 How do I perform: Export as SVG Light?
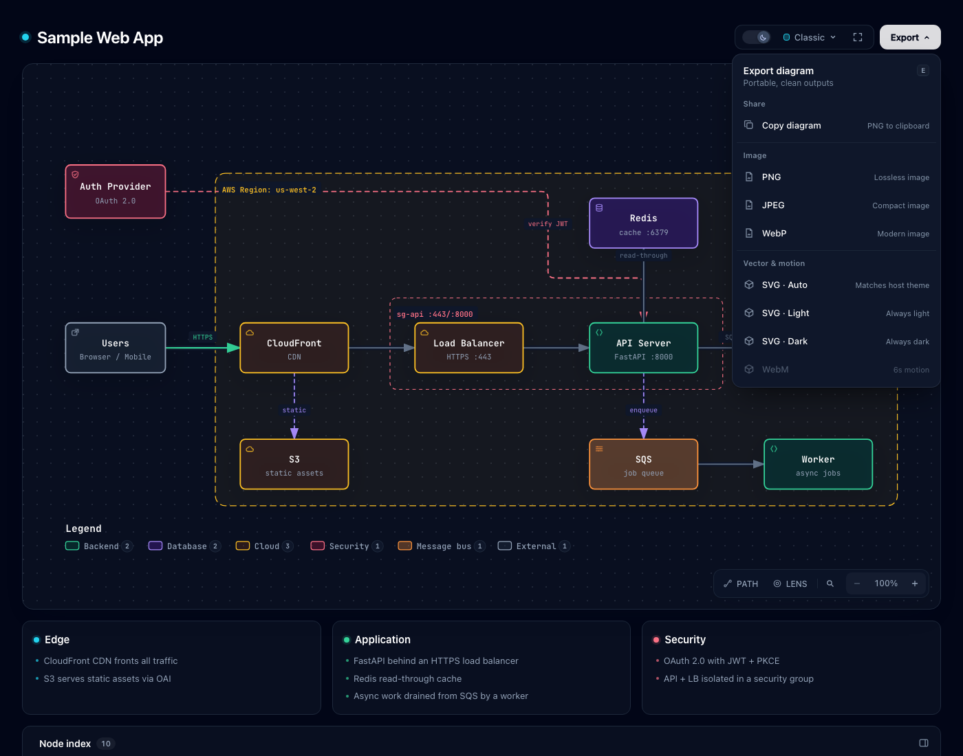click(836, 313)
